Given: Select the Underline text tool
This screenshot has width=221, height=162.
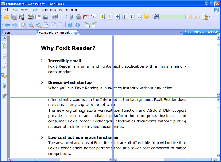Looking at the screenshot, I should [110, 17].
